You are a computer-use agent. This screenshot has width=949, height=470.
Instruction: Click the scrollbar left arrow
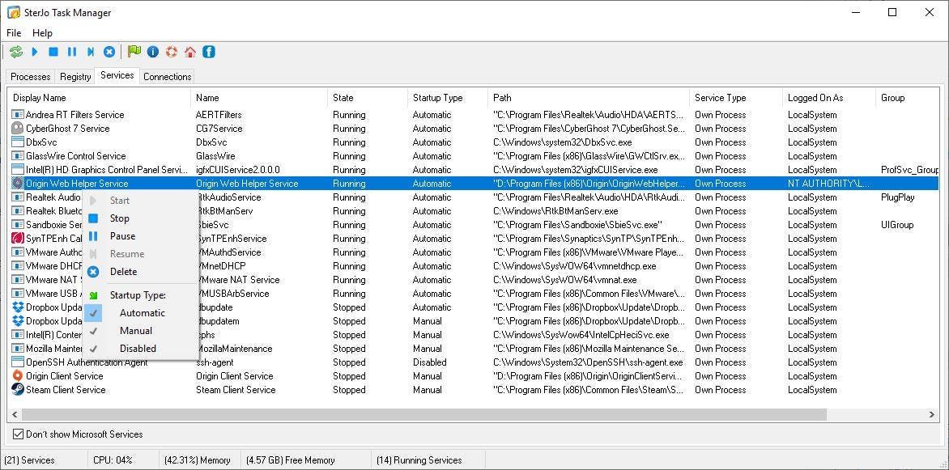point(15,414)
